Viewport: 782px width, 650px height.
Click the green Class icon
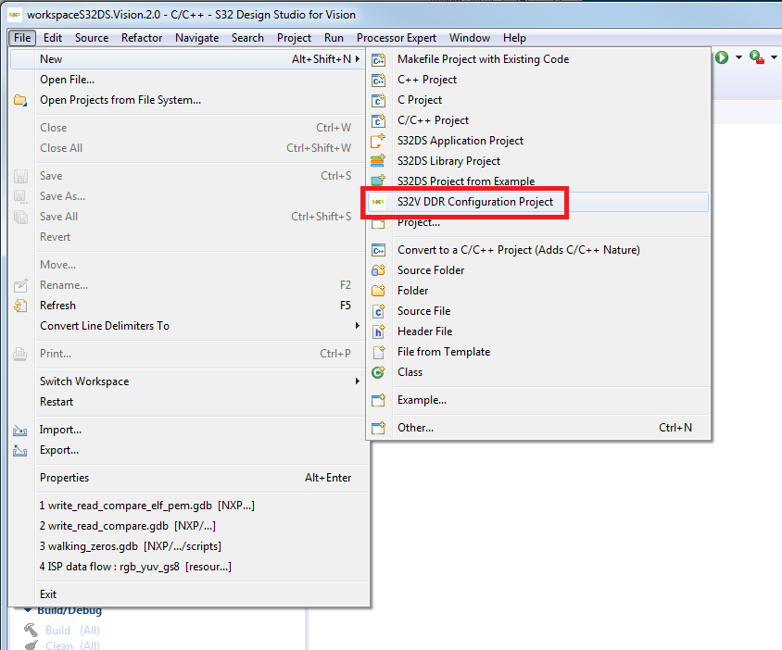tap(379, 372)
